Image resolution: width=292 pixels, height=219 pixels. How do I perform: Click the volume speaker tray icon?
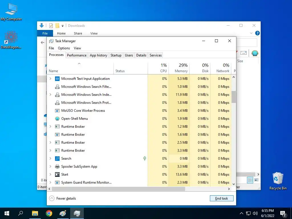pyautogui.click(x=255, y=213)
